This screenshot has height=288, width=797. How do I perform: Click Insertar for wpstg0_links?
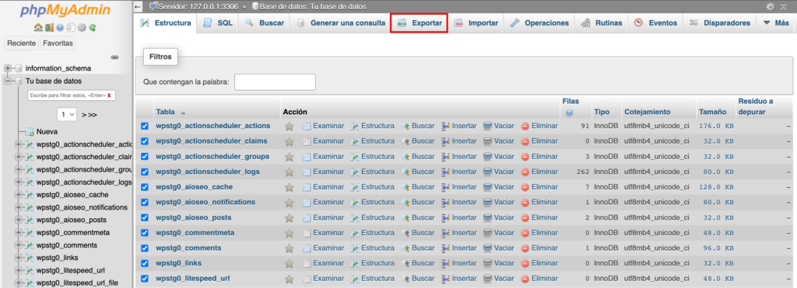[459, 264]
